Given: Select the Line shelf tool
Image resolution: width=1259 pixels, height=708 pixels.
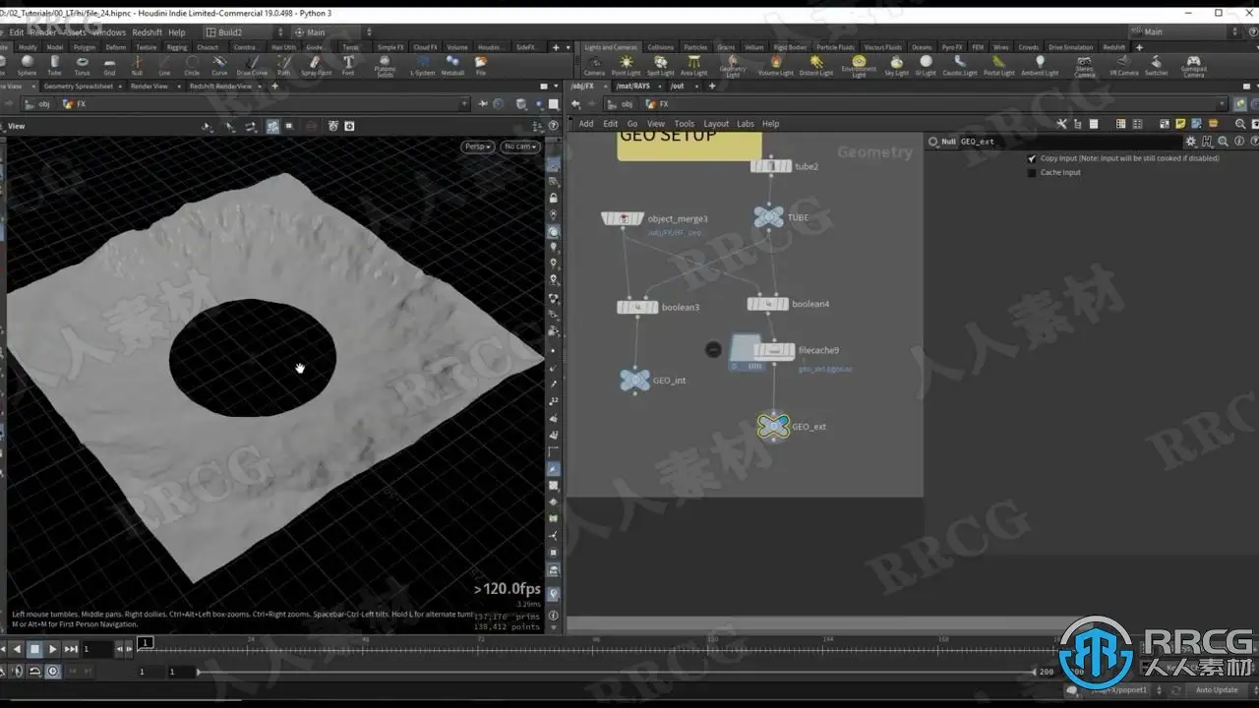Looking at the screenshot, I should pyautogui.click(x=164, y=65).
